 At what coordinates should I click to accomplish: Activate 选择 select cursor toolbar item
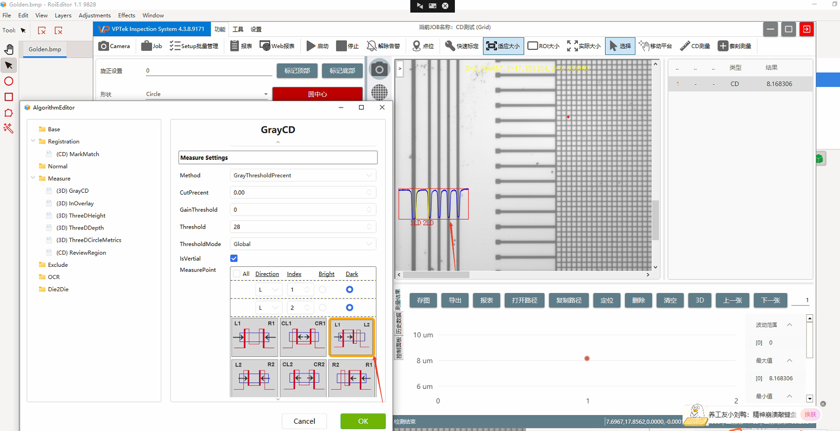tap(620, 46)
